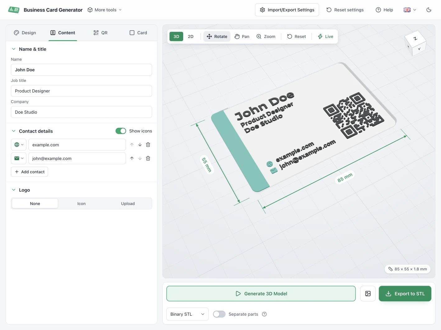441x330 pixels.
Task: Move john@example.com contact down
Action: coord(140,158)
